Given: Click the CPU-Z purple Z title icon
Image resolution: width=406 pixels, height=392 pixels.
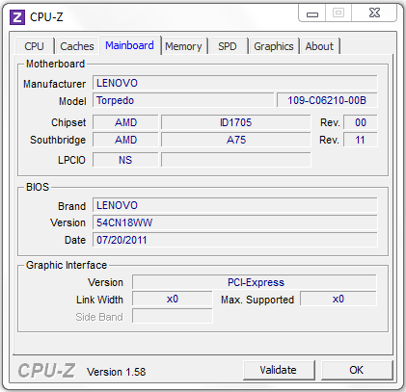Looking at the screenshot, I should [17, 17].
